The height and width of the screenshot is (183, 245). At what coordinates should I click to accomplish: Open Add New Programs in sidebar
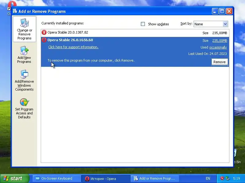[x=24, y=55]
